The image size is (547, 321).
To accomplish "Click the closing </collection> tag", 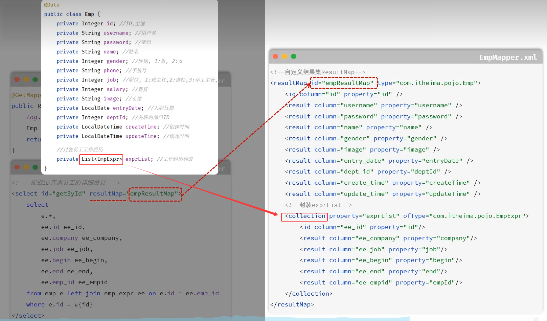I will [x=309, y=294].
